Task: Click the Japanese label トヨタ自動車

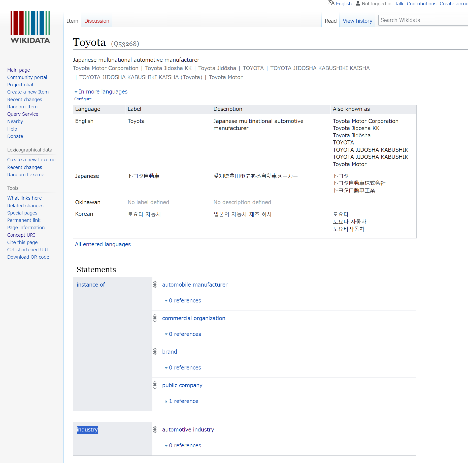Action: (x=144, y=176)
